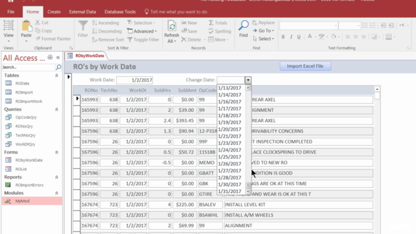
Task: Open the Go To dropdown
Action: coord(263,31)
